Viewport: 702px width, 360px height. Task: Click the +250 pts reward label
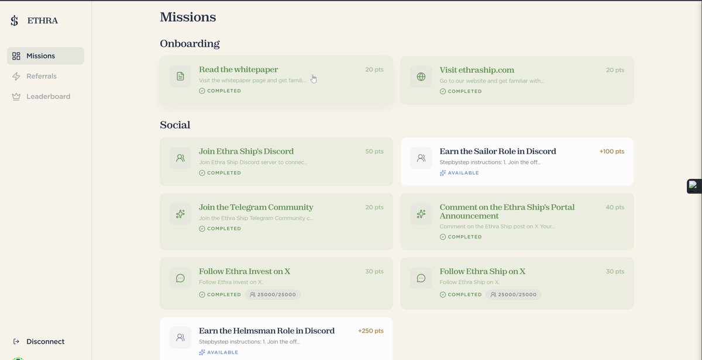pos(371,331)
